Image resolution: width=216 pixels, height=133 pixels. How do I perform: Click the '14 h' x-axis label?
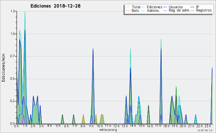[x=133, y=126]
